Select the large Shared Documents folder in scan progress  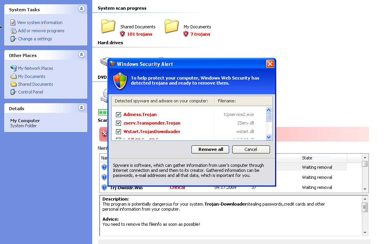[x=108, y=26]
